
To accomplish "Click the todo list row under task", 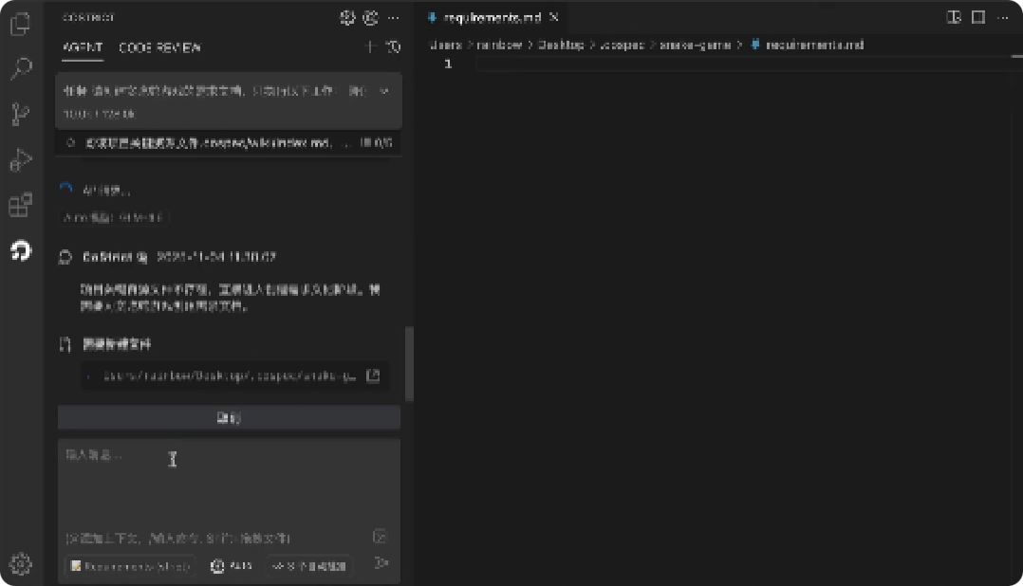I will coord(229,143).
